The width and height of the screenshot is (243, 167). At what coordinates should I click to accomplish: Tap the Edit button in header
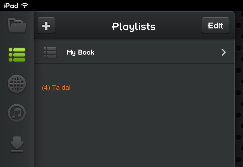(x=215, y=26)
